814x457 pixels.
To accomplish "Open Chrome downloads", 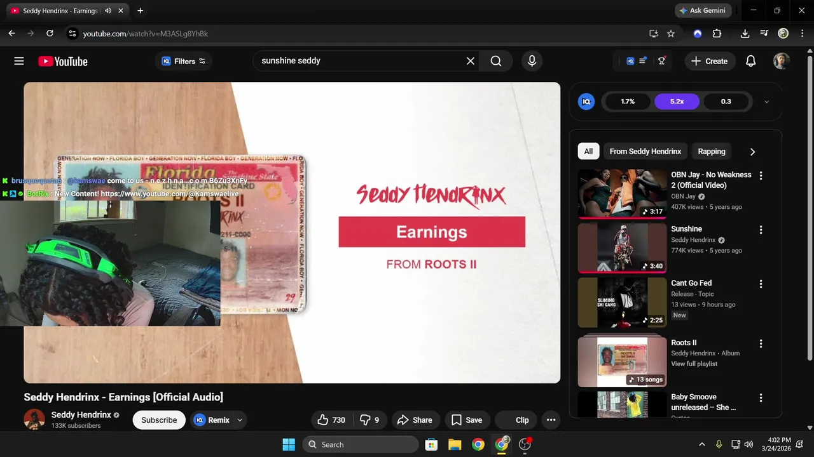I will point(745,34).
